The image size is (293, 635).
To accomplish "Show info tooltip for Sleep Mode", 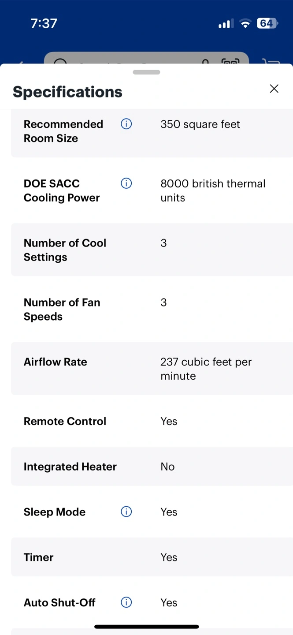I will pyautogui.click(x=126, y=512).
